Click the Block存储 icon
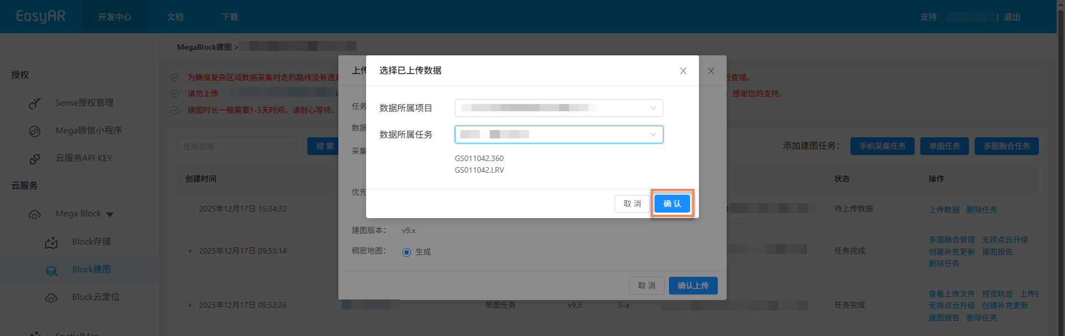Viewport: 1065px width, 336px height. pos(52,242)
